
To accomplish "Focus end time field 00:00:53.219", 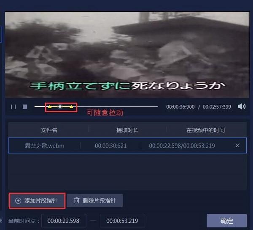I will click(x=122, y=221).
